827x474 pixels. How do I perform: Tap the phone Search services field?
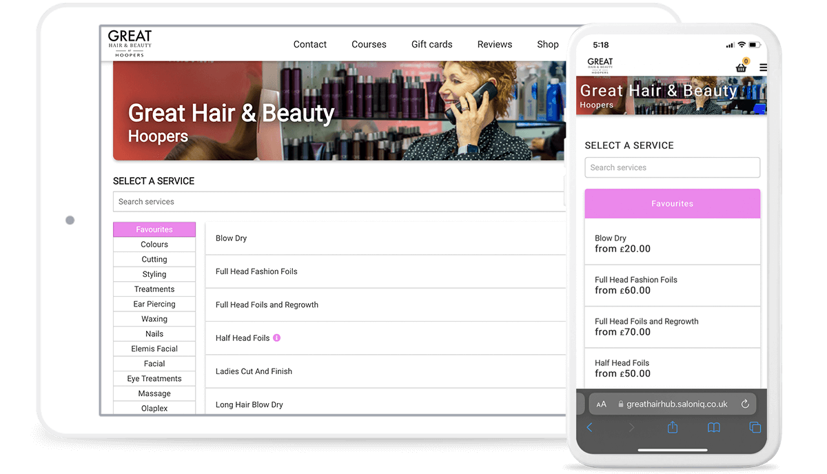673,167
